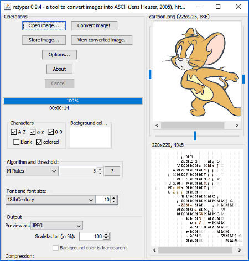This screenshot has height=261, width=249.
Task: Increase the Scalefactor with up arrow
Action: [x=106, y=234]
